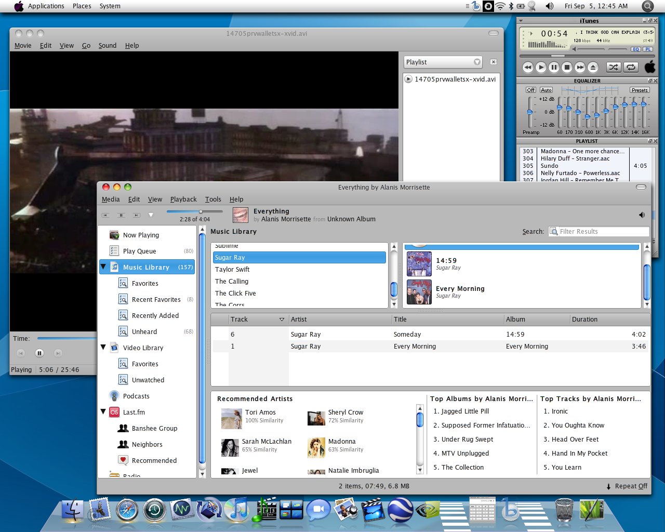Screen dimensions: 665x532
Task: Click the equalizer Preamp slider
Action: [530, 112]
